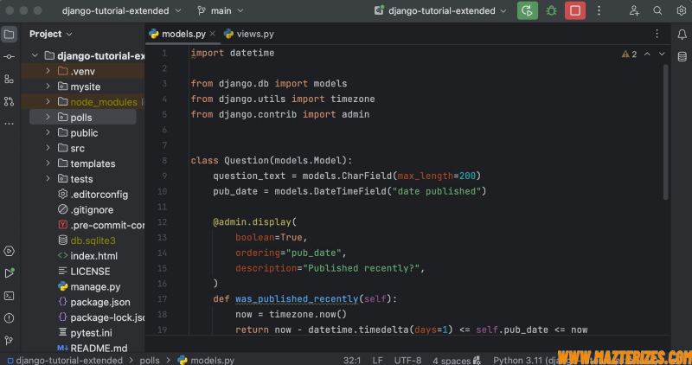Go to previous highlighted error arrow
This screenshot has height=365, width=692.
point(647,54)
